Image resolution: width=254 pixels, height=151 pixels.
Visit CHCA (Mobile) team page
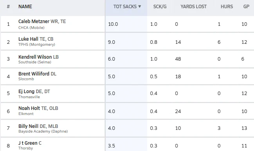click(x=31, y=27)
